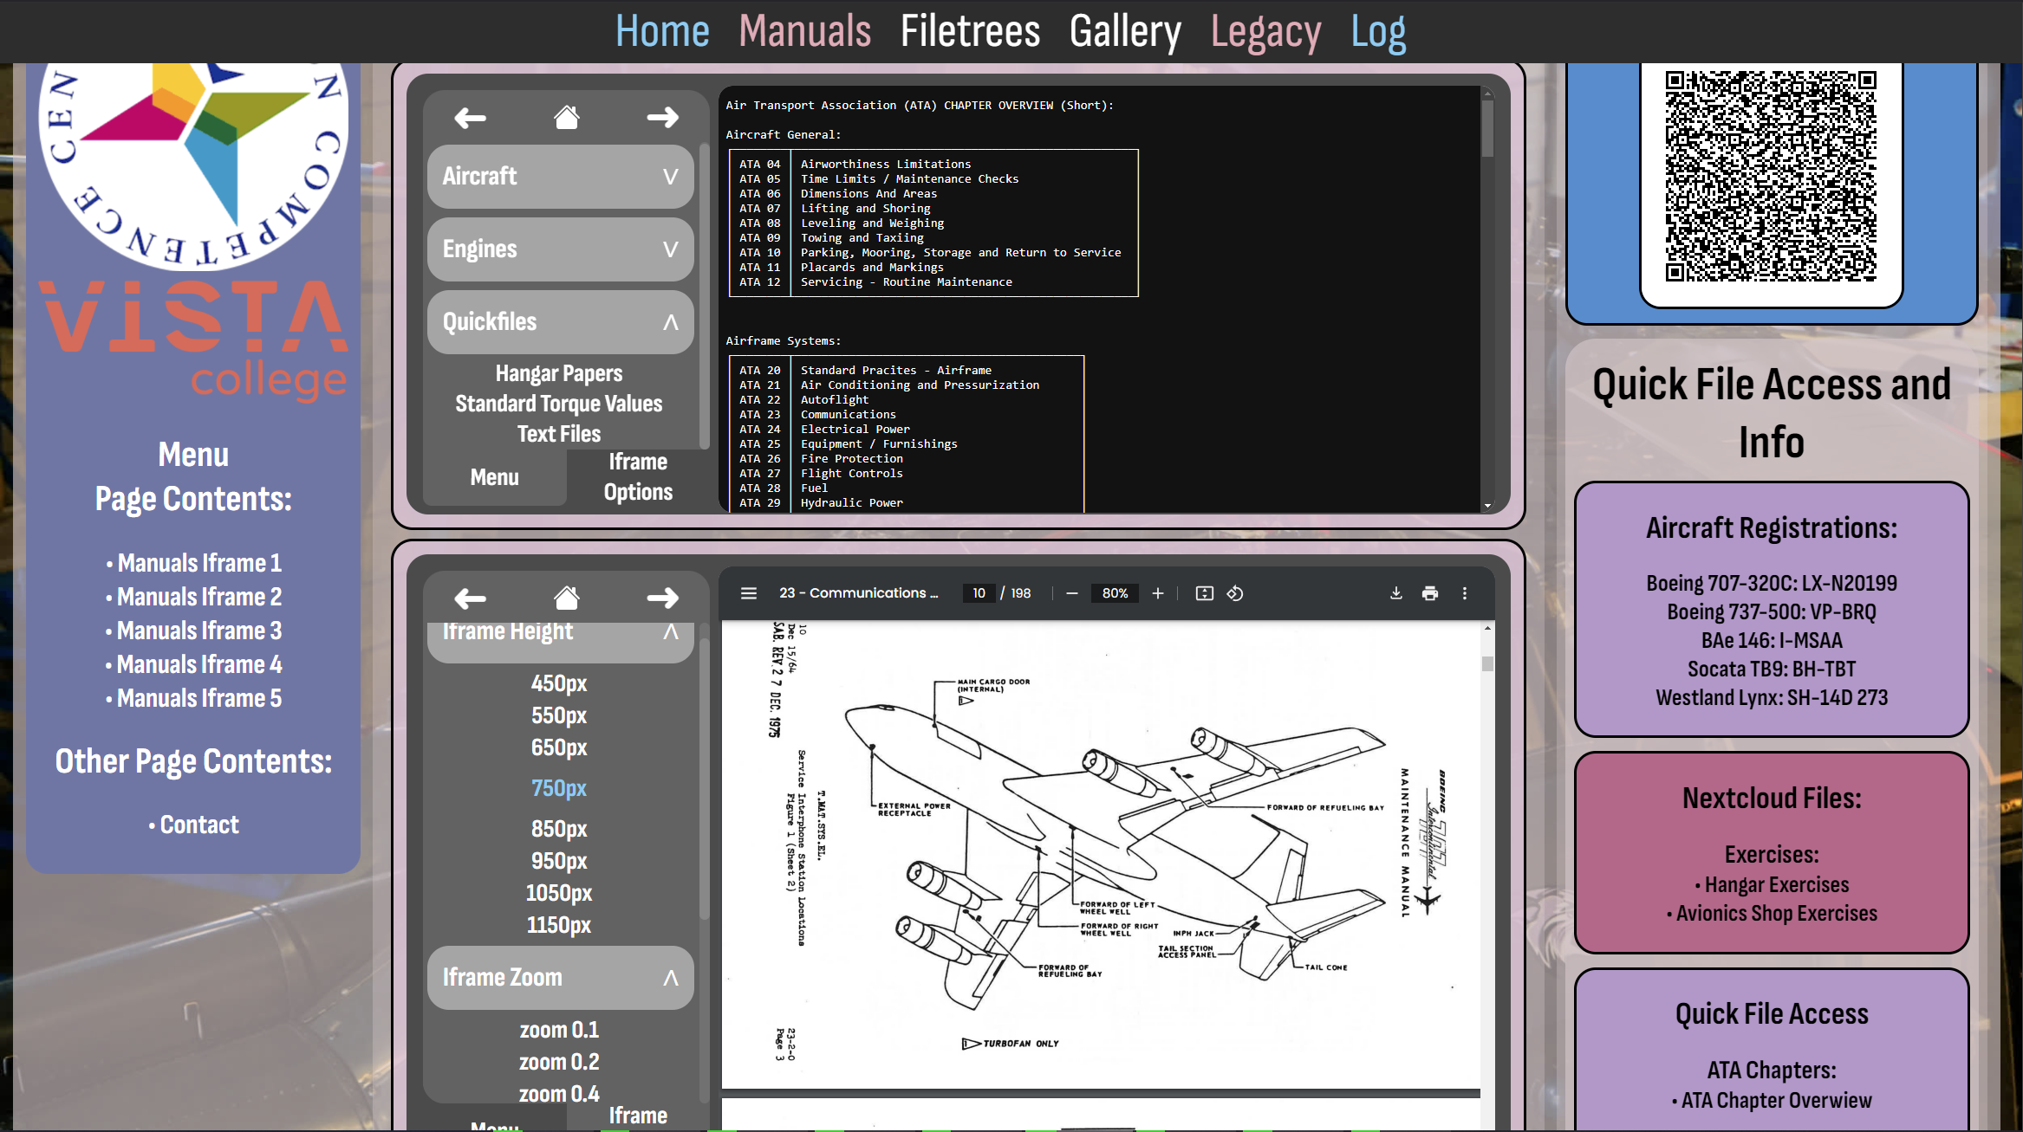Open Text Files quickfile

559,434
